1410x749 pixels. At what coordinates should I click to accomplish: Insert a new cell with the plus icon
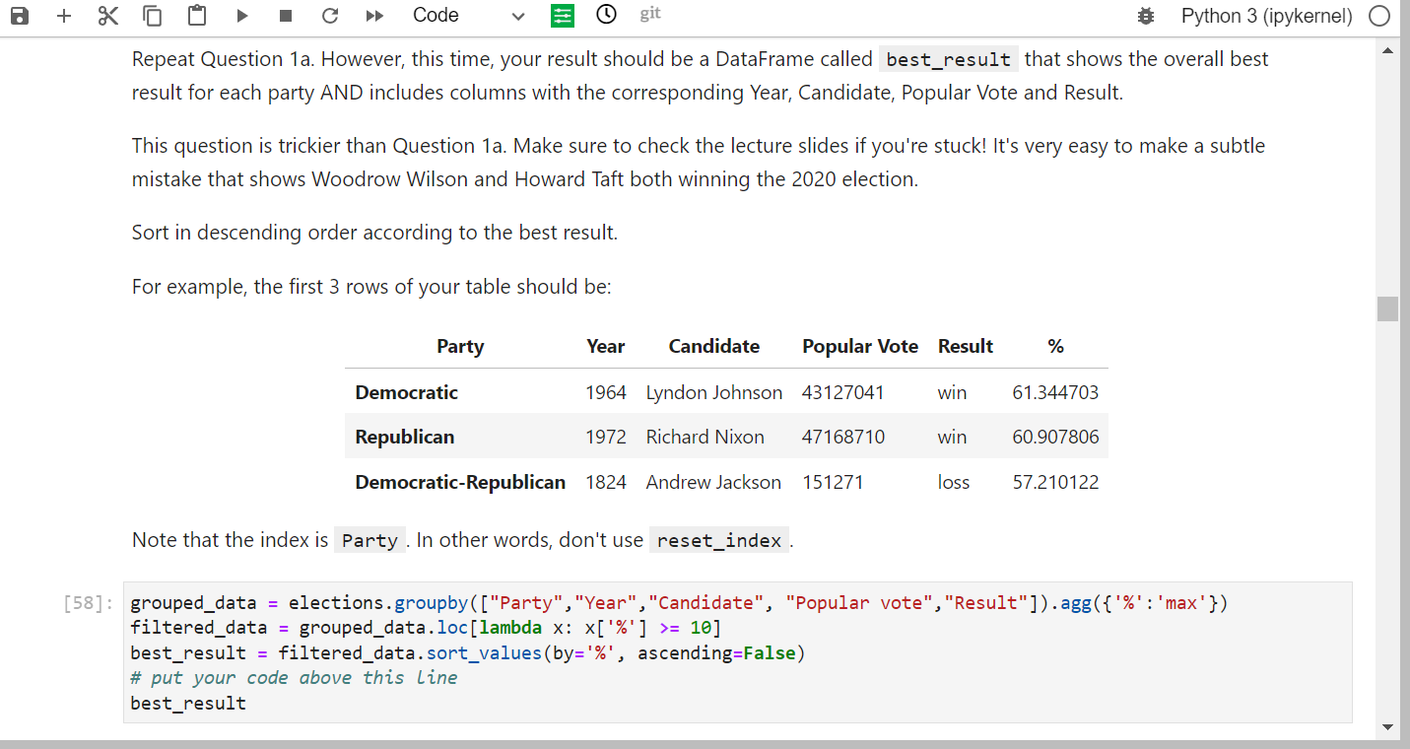point(64,16)
